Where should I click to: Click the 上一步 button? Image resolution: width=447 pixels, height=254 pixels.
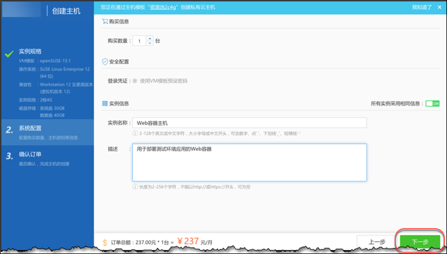point(377,242)
